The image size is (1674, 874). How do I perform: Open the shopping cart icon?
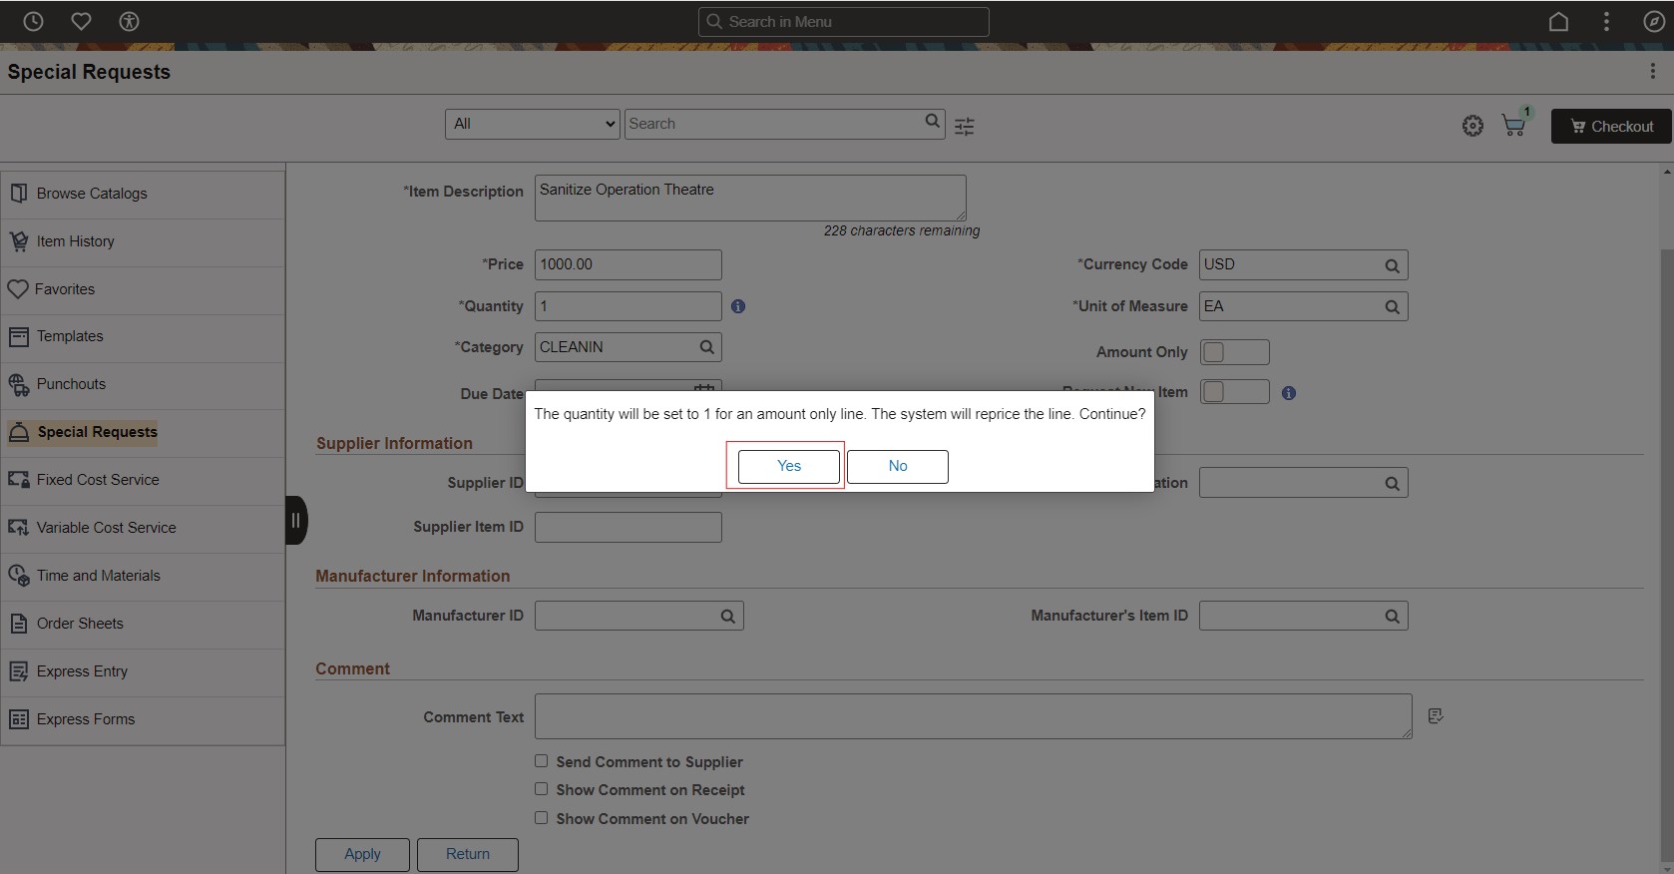(x=1514, y=126)
